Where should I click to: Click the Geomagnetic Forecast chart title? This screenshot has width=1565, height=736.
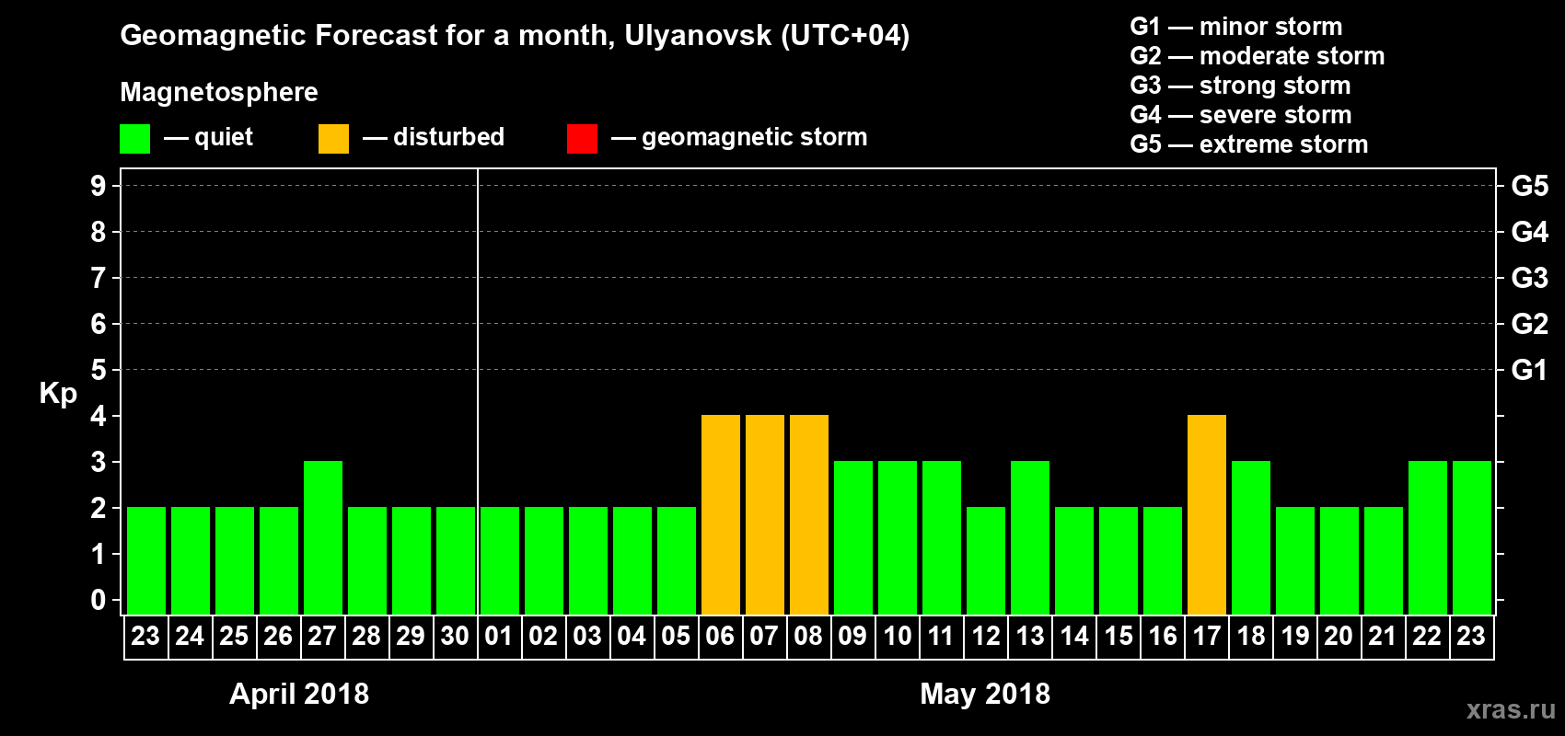(x=515, y=36)
